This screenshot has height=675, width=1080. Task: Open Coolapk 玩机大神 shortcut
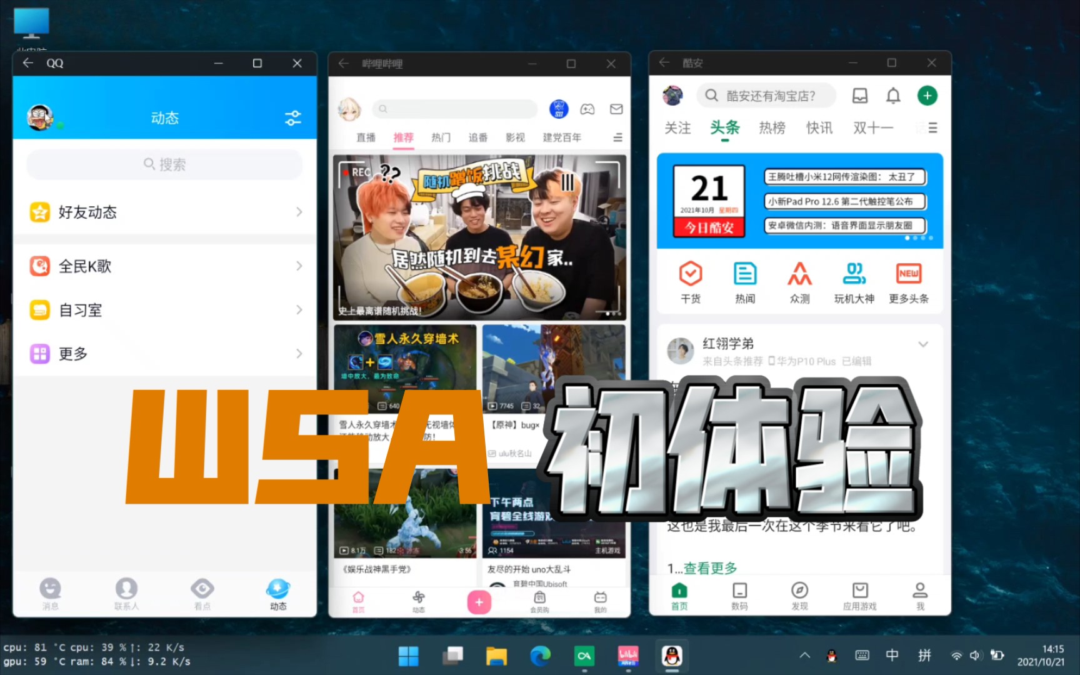point(854,282)
